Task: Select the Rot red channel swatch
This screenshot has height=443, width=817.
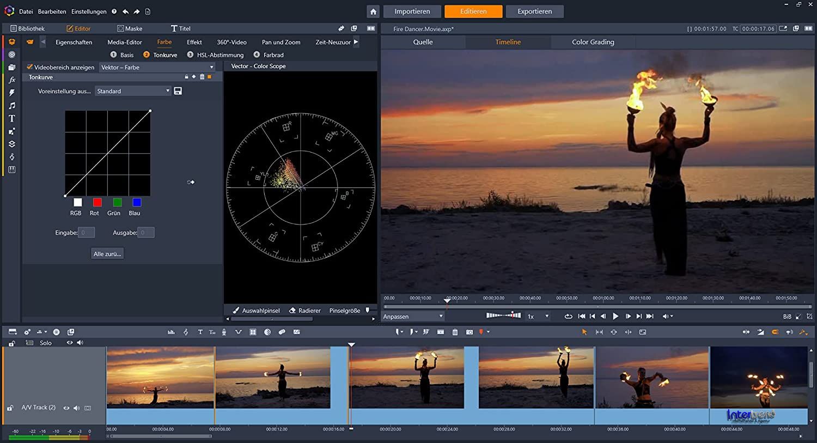Action: (x=97, y=203)
